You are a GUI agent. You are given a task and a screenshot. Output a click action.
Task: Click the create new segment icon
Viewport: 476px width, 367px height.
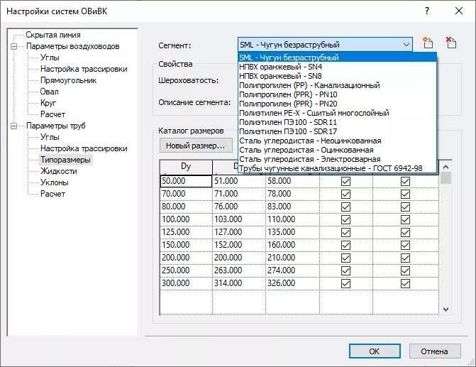click(427, 43)
